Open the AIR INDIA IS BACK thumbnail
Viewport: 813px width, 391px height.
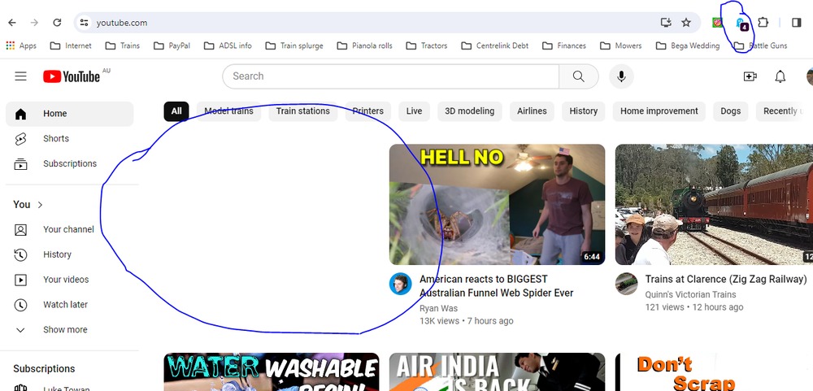[x=497, y=371]
